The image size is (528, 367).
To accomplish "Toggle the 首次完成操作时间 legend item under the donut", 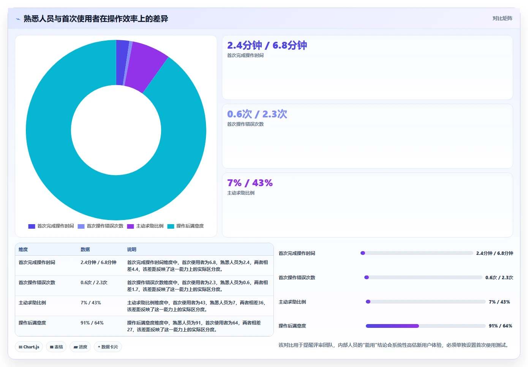I will (51, 226).
